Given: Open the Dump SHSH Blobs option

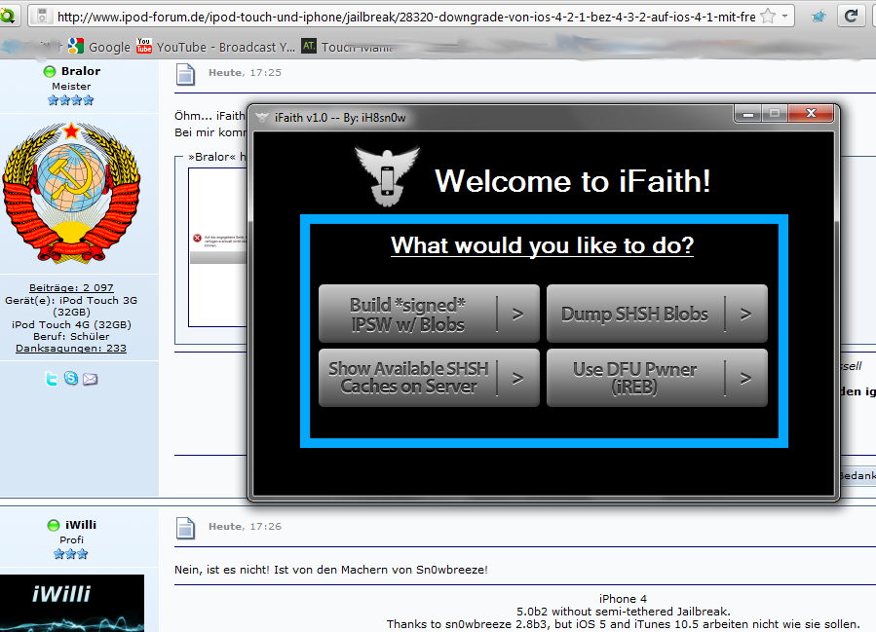Looking at the screenshot, I should pyautogui.click(x=657, y=314).
